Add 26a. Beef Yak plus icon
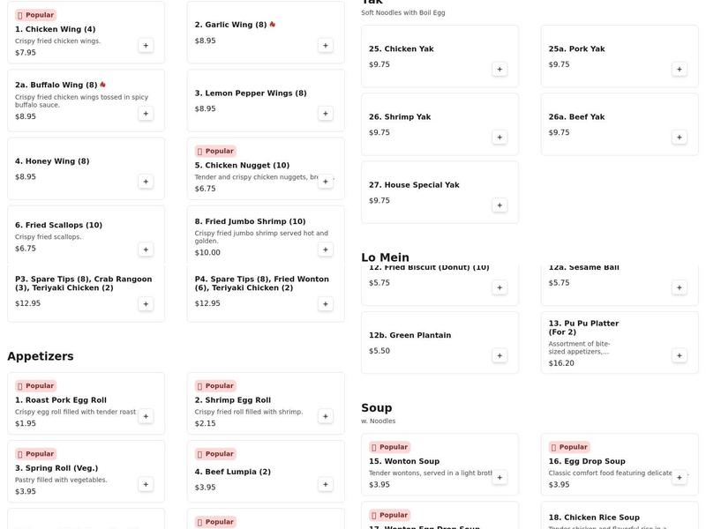The image size is (706, 529). [679, 138]
